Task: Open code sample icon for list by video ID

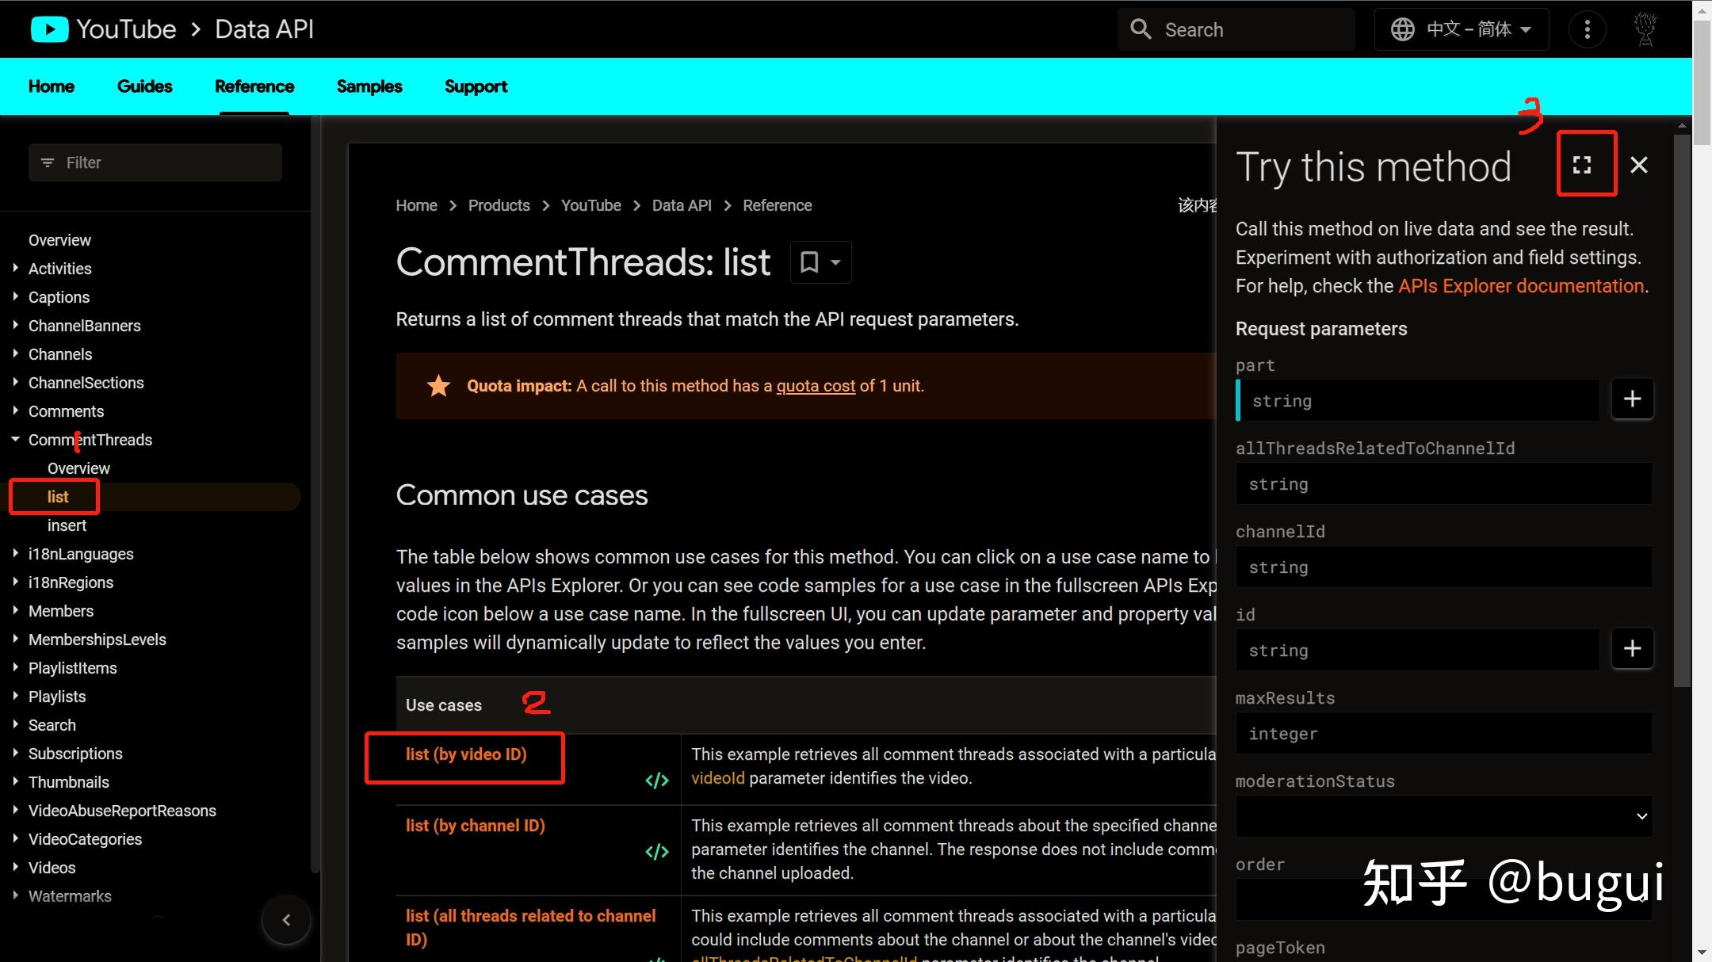Action: coord(657,781)
